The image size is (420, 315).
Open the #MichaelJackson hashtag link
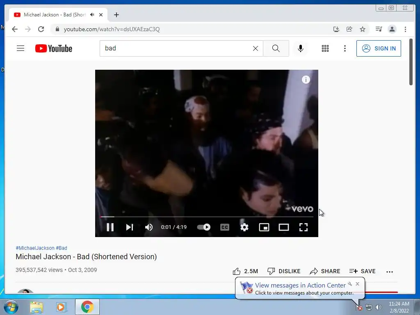click(35, 248)
